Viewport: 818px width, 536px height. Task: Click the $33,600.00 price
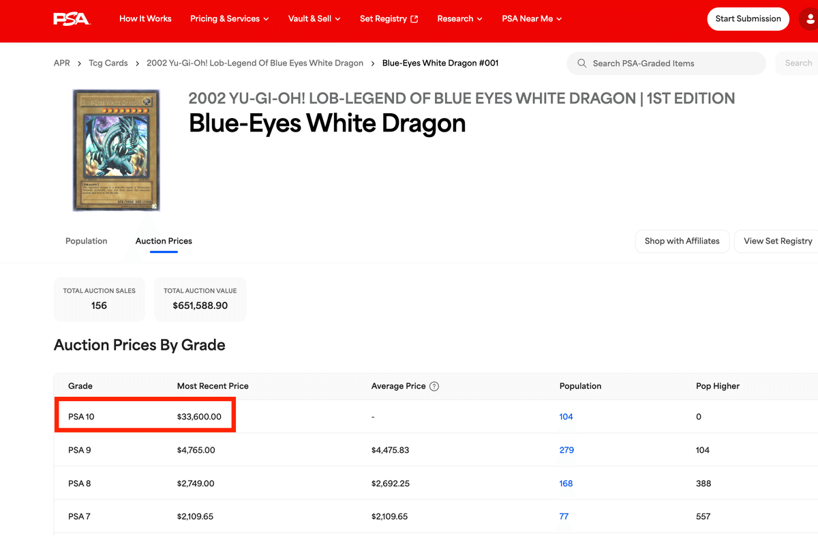click(199, 417)
